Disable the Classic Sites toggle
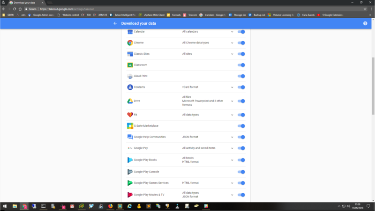The height and width of the screenshot is (211, 375). coord(241,54)
